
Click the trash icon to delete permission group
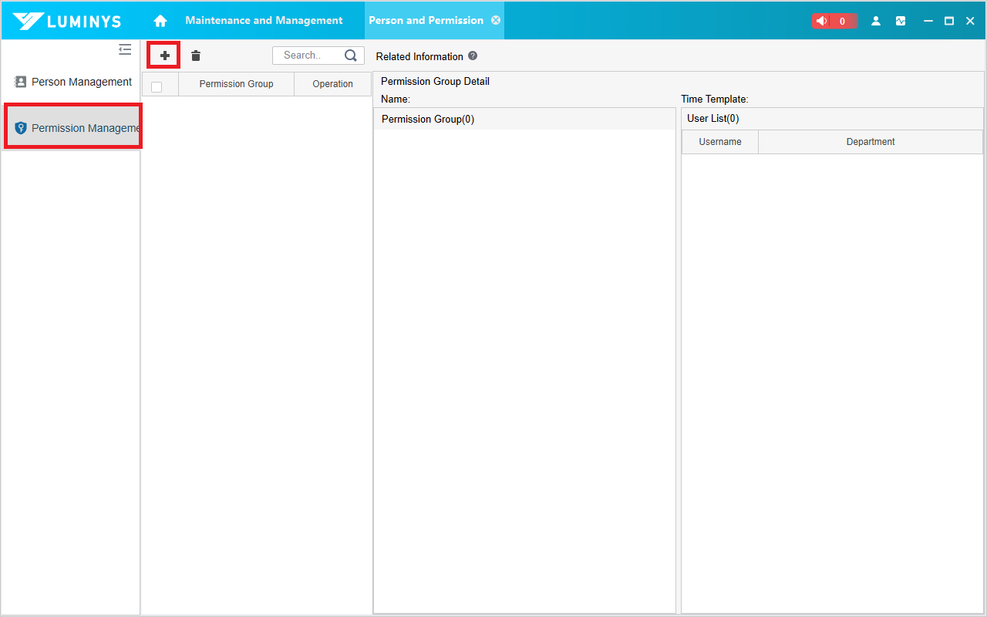196,56
